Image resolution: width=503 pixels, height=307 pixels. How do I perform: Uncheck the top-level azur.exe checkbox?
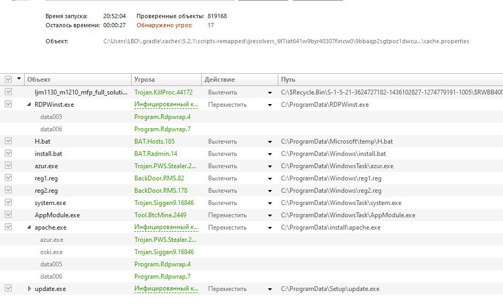pyautogui.click(x=9, y=166)
